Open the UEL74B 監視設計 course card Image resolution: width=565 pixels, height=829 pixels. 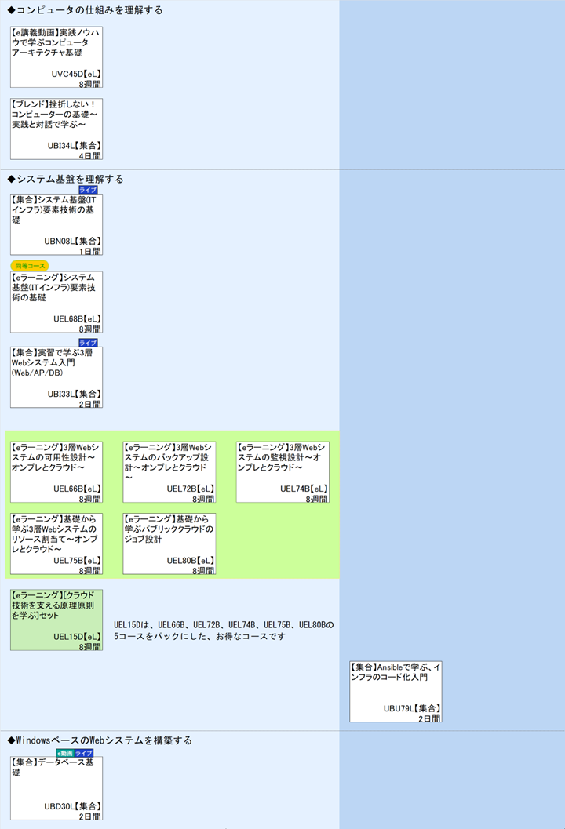282,471
